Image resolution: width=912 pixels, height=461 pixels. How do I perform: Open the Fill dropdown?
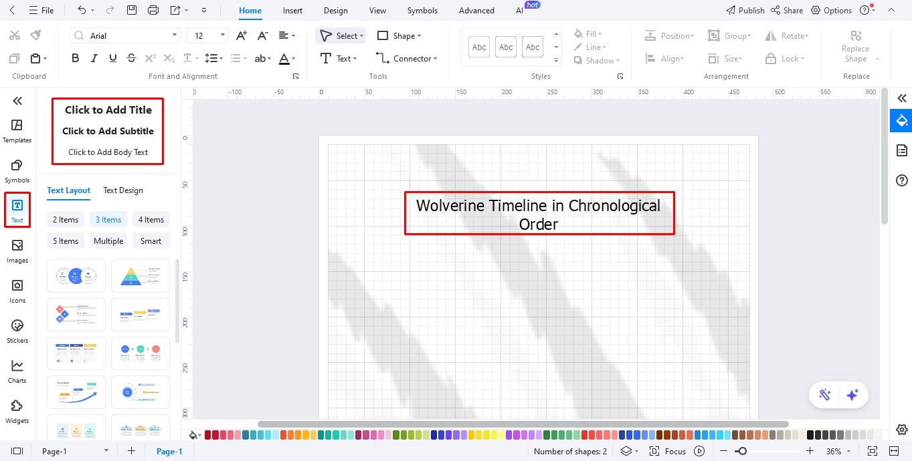coord(588,33)
